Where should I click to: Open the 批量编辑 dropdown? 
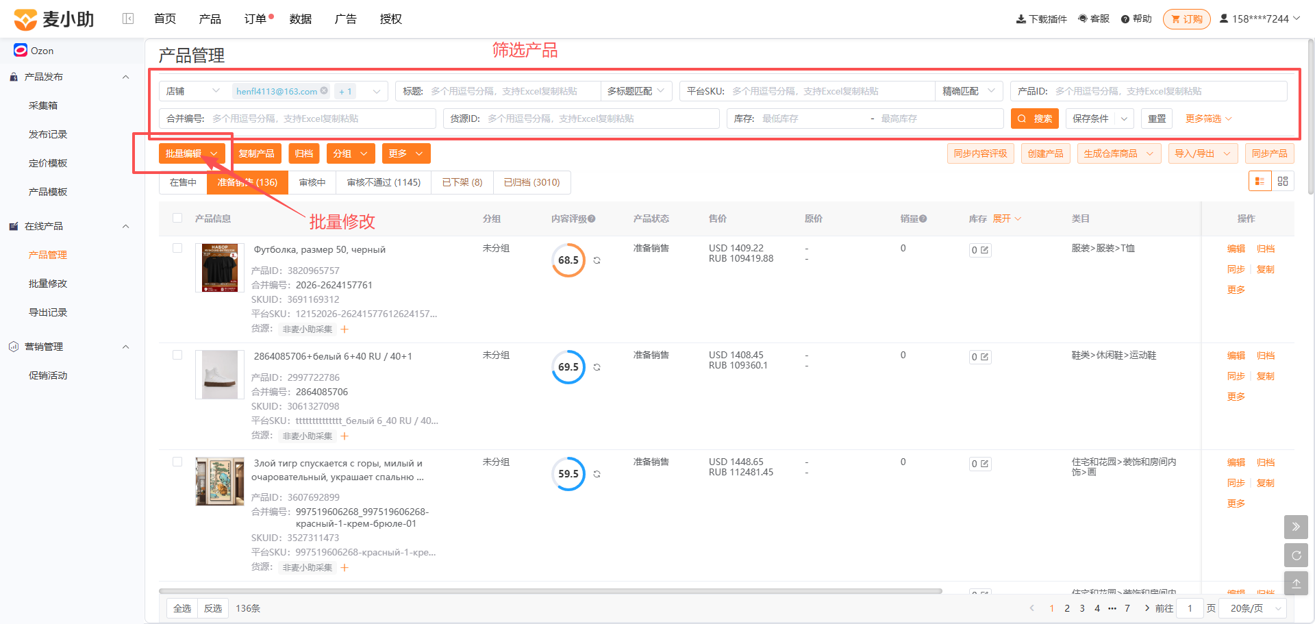pyautogui.click(x=192, y=153)
